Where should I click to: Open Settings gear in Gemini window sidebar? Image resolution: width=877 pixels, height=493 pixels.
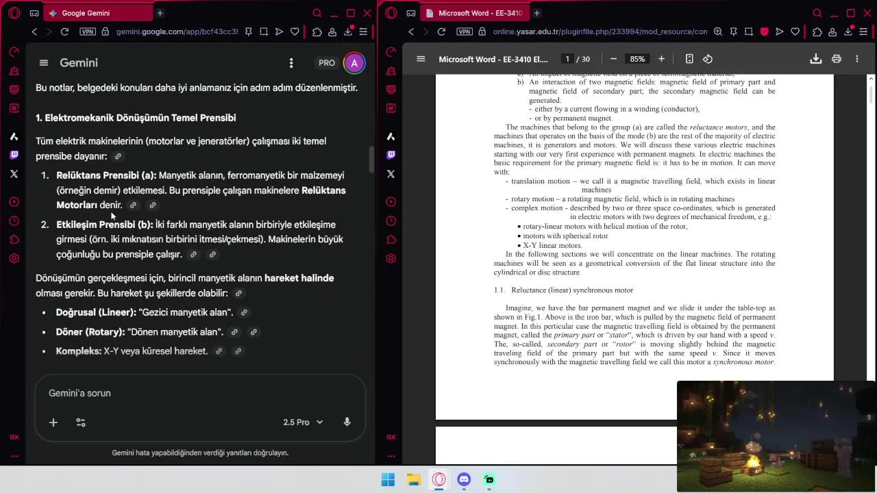[14, 258]
